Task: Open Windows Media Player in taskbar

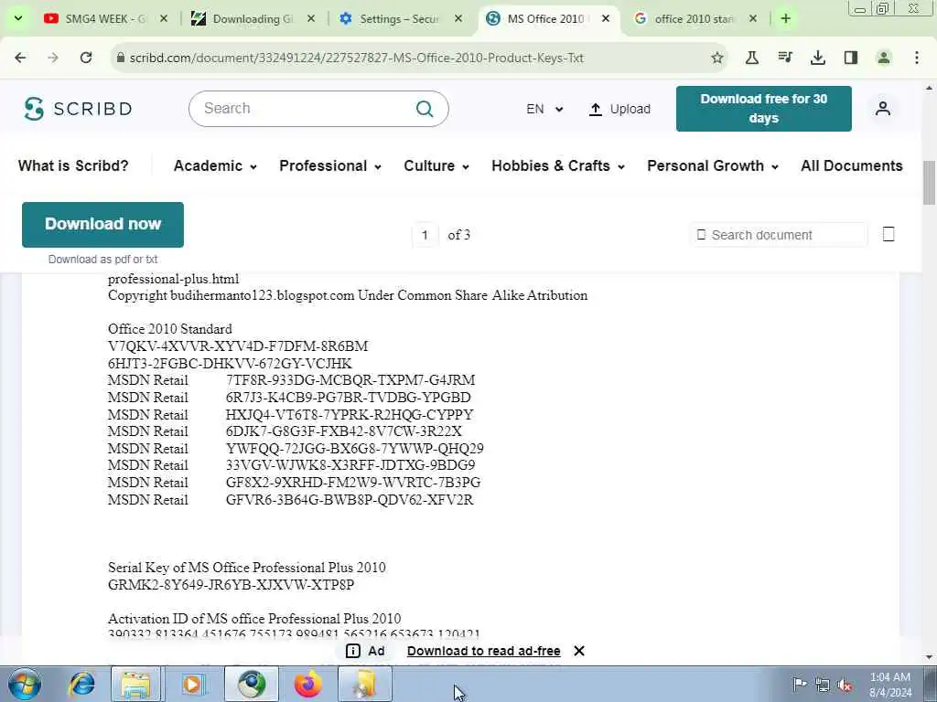Action: [192, 684]
